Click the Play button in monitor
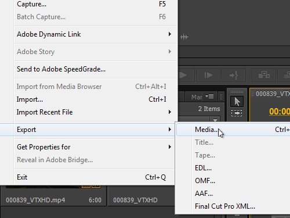This screenshot has height=218, width=290. 186,75
